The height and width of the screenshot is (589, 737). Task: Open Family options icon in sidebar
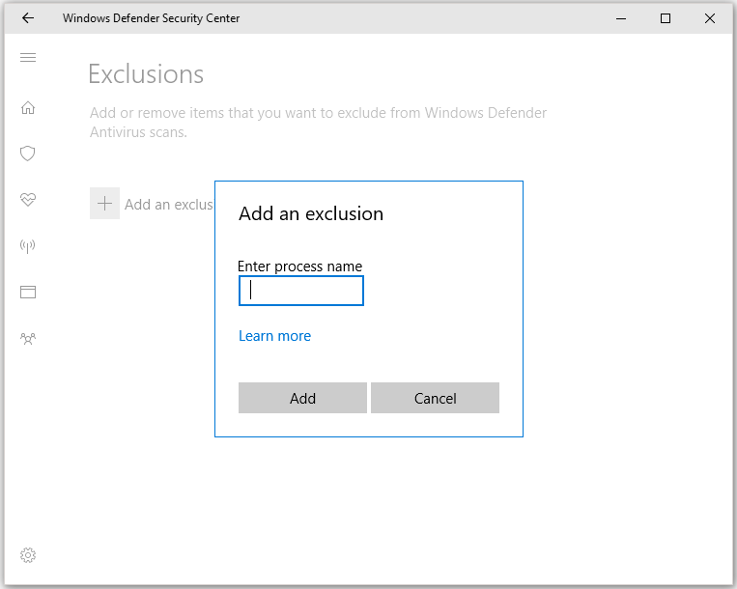pos(28,339)
